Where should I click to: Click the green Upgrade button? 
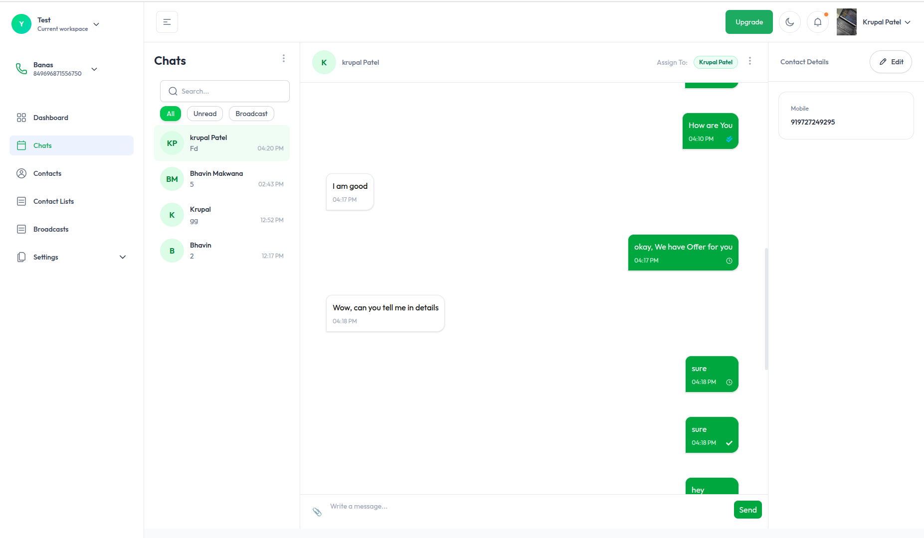749,22
